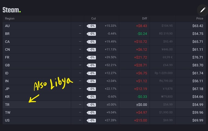The height and width of the screenshot is (131, 208).
Task: Click the Steam logo heading
Action: (x=12, y=10)
